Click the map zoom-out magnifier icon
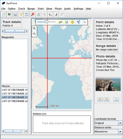Image resolution: width=123 pixels, height=139 pixels. coord(34,34)
